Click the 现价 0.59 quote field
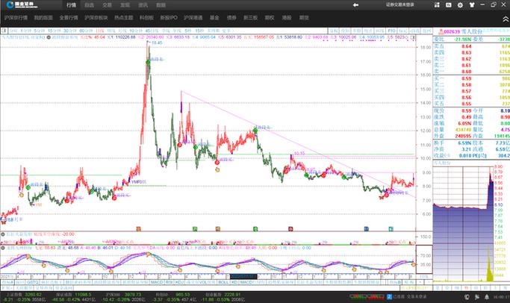This screenshot has height=303, width=510. [453, 110]
